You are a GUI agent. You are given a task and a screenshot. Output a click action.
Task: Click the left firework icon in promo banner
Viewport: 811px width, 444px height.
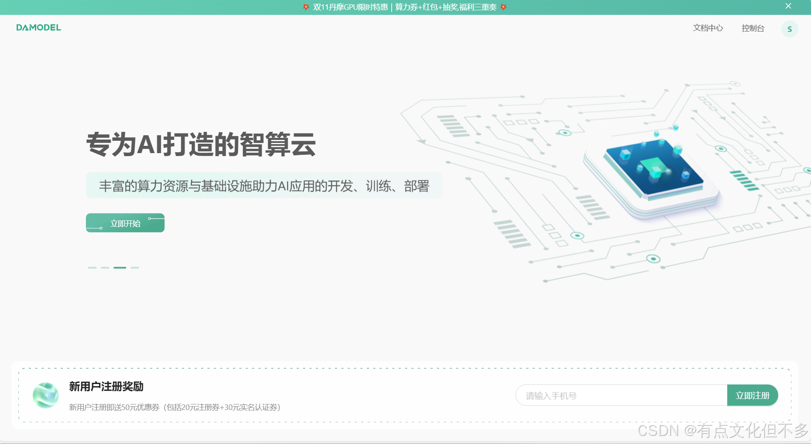coord(305,7)
